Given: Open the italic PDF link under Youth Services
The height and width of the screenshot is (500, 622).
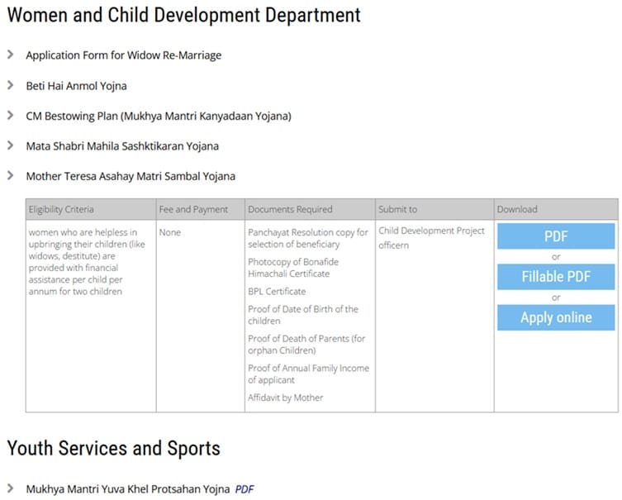Looking at the screenshot, I should click(244, 489).
